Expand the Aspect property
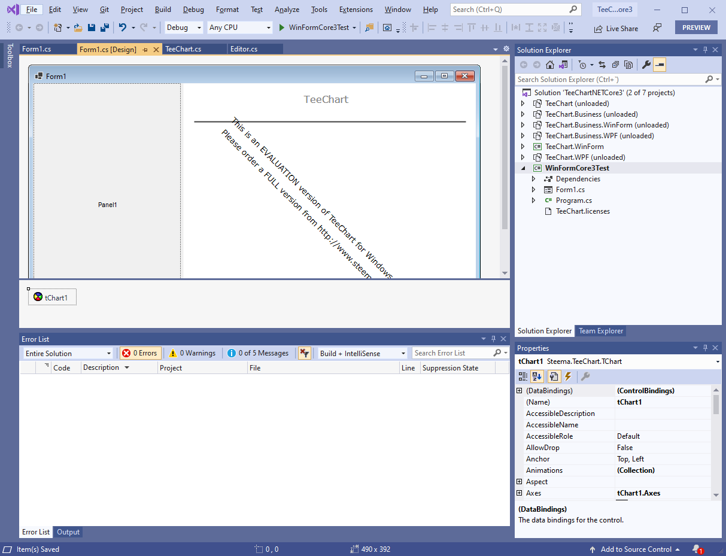Screen dimensions: 726x556 click(520, 482)
